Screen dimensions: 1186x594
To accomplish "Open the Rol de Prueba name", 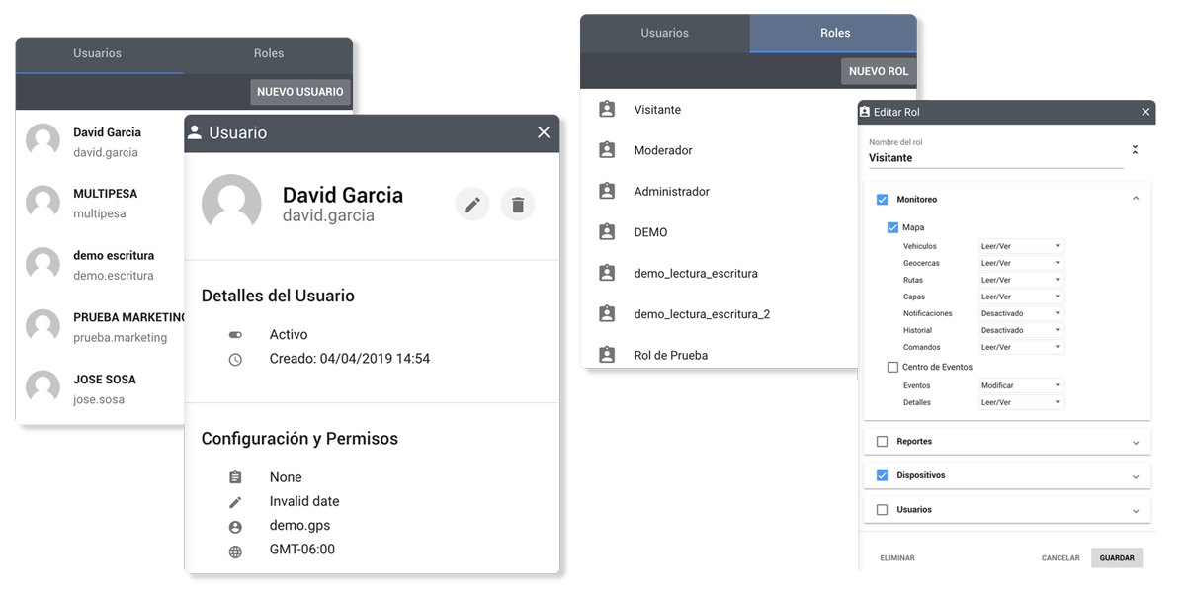I will 671,355.
